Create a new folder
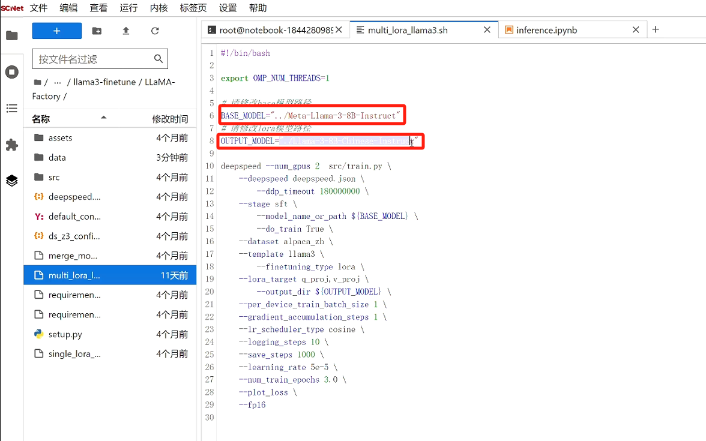 tap(97, 31)
